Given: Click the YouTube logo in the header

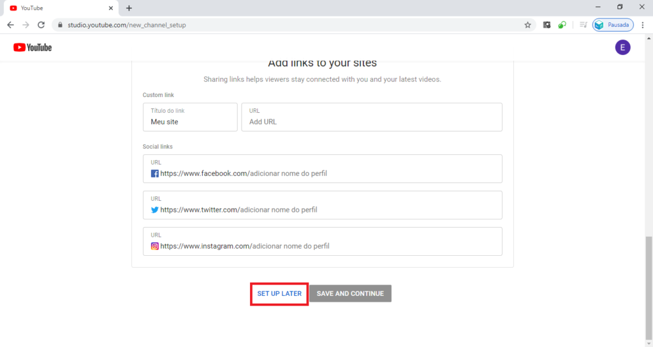Looking at the screenshot, I should click(x=33, y=47).
